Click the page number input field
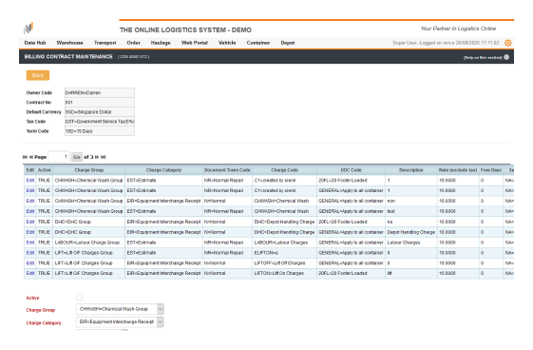533x350 pixels. (x=59, y=157)
